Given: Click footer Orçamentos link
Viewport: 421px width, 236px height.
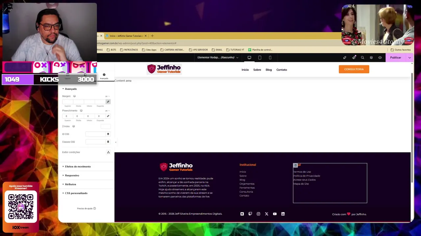Looking at the screenshot, I should click(247, 184).
